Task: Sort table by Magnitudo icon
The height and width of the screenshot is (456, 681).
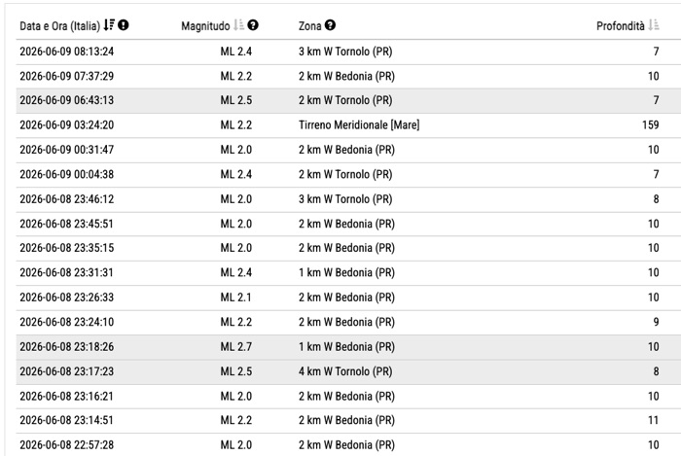Action: click(x=238, y=25)
